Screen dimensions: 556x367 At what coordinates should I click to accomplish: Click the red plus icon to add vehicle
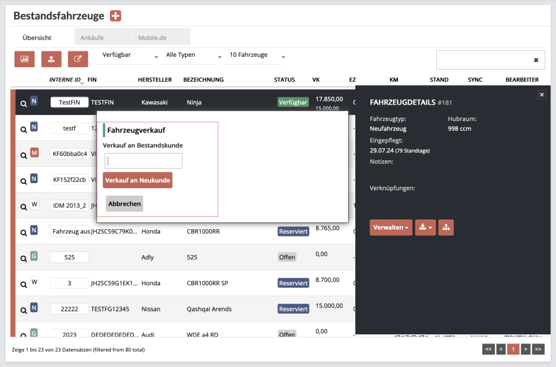tap(115, 16)
